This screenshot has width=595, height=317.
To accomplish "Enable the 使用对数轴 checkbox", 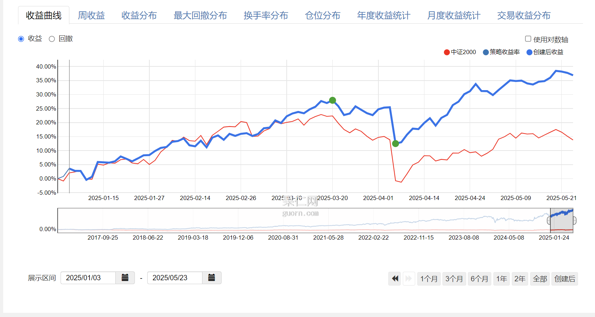I will (x=528, y=39).
